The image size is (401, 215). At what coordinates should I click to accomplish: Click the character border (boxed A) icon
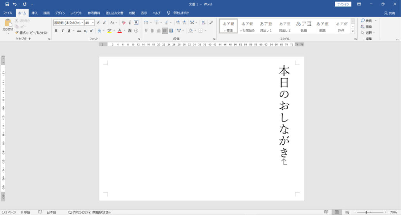coord(136,22)
